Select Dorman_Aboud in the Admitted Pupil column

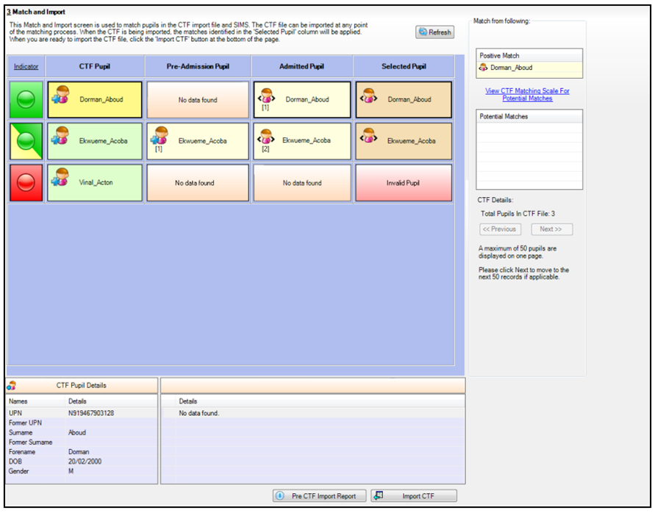[302, 99]
